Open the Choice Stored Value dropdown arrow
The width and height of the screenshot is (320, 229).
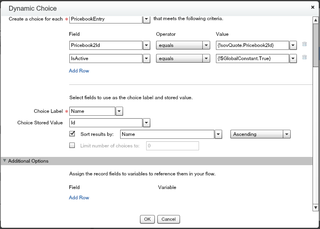click(x=146, y=122)
